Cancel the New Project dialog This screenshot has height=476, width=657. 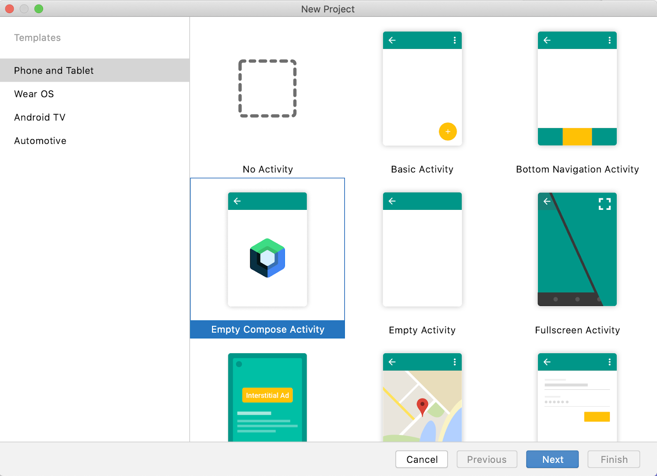pos(421,459)
